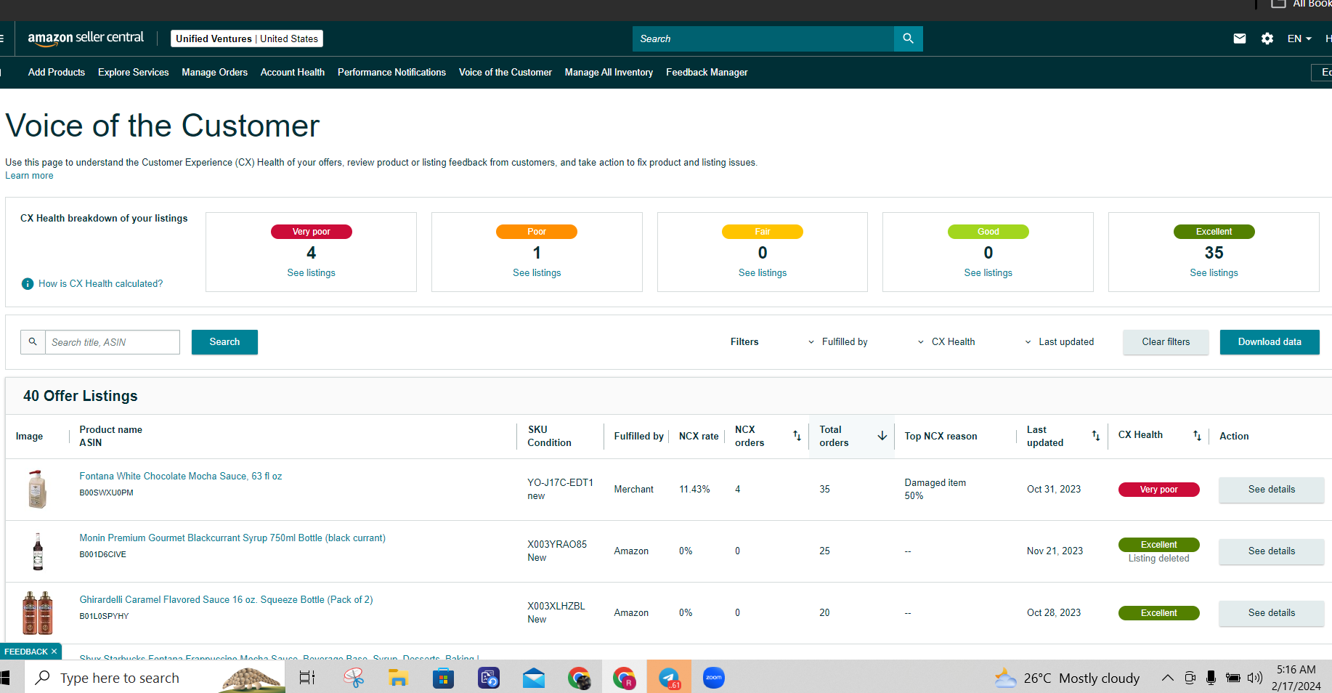Focus the top Seller Central Search box
1332x693 pixels.
tap(763, 38)
